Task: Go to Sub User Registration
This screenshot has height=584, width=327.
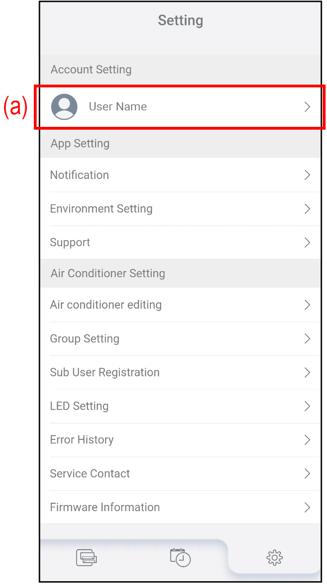Action: click(x=105, y=373)
